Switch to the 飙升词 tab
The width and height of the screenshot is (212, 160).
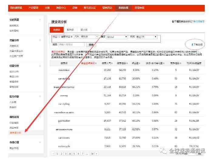(70, 30)
